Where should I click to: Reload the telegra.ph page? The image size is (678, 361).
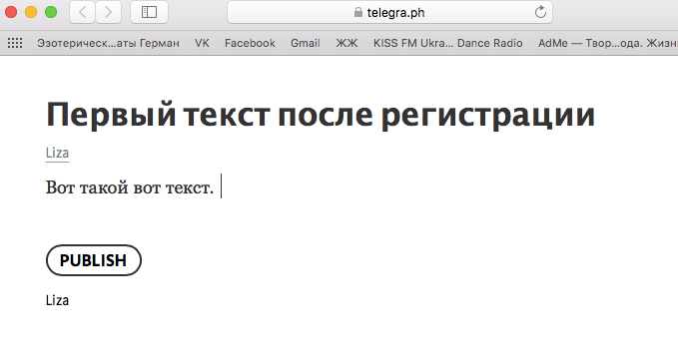click(x=540, y=12)
